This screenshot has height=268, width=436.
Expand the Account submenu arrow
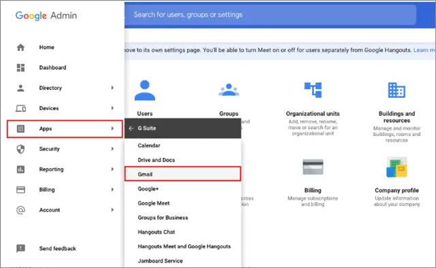(x=112, y=210)
